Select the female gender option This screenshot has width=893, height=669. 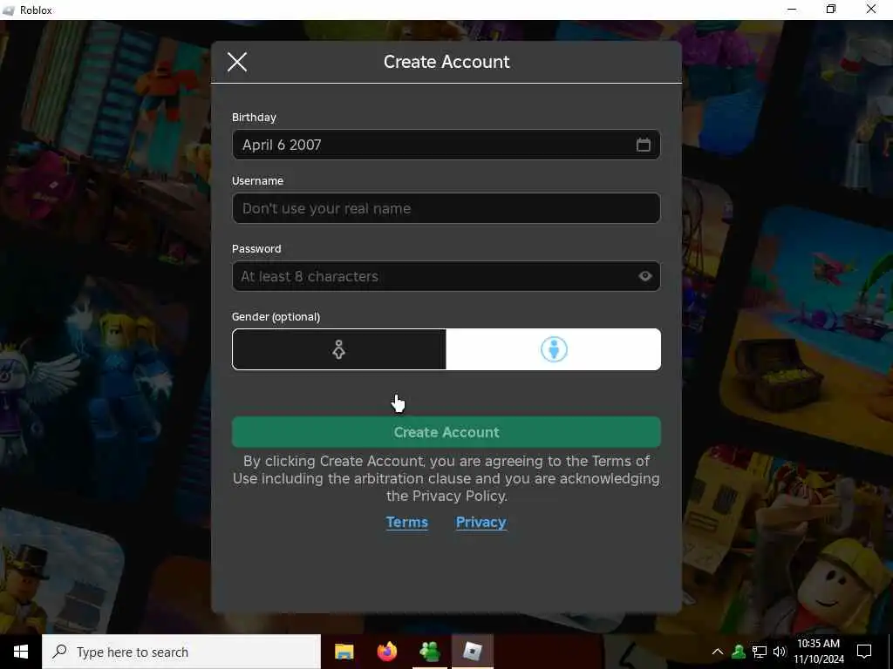click(339, 349)
